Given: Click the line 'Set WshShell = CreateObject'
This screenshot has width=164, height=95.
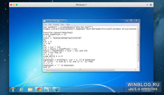Looking at the screenshot, I should coord(68,27).
